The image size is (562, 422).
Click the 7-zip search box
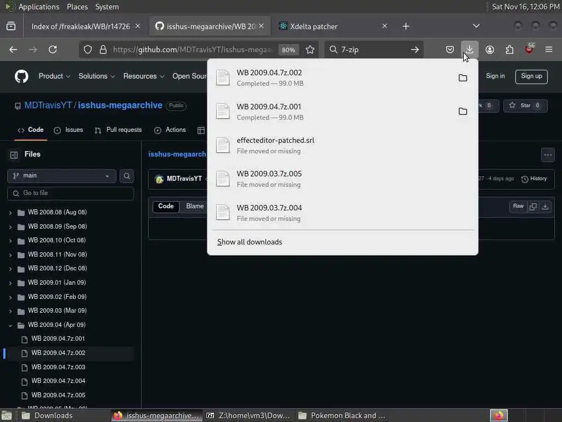pyautogui.click(x=374, y=49)
